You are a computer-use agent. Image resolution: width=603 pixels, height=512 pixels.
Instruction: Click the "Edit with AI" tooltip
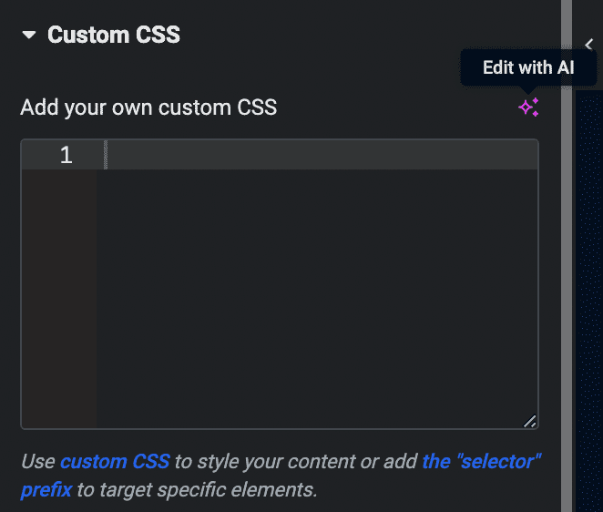[x=528, y=68]
